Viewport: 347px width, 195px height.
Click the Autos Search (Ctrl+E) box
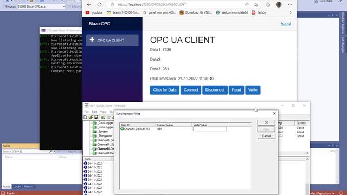tap(25, 152)
